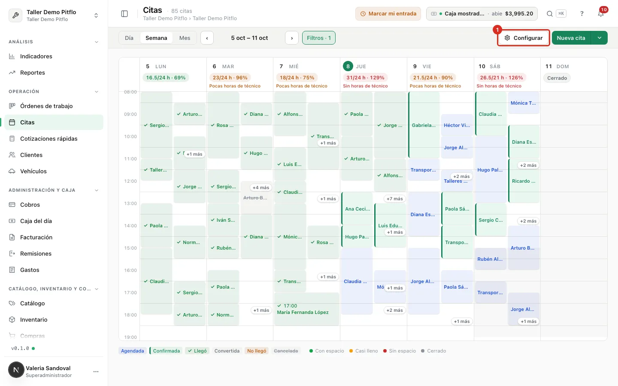
Task: Click the Clientes people icon
Action: tap(12, 155)
